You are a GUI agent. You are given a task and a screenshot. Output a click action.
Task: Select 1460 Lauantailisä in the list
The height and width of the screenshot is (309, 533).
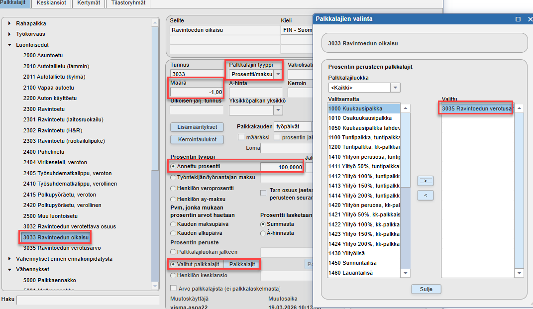click(364, 273)
